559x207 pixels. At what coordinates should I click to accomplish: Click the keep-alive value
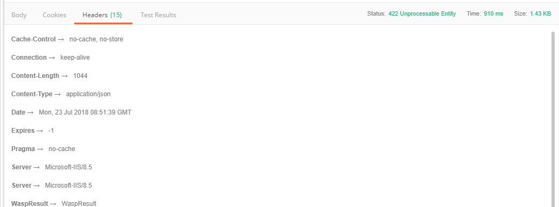click(75, 58)
